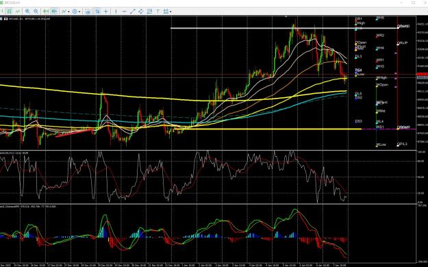Image resolution: width=428 pixels, height=267 pixels.
Task: Click the Stochastic subwindow indicator label
Action: (x=14, y=153)
